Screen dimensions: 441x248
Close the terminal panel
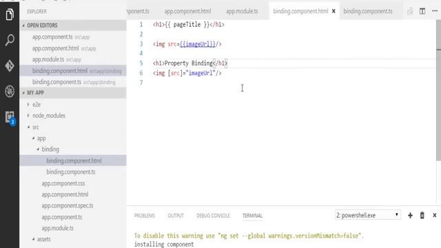click(435, 216)
